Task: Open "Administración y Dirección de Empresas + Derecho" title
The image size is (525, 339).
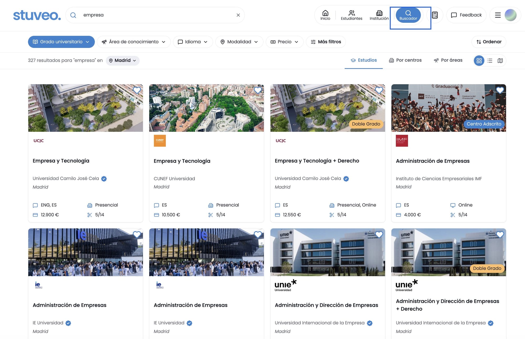Action: [448, 305]
